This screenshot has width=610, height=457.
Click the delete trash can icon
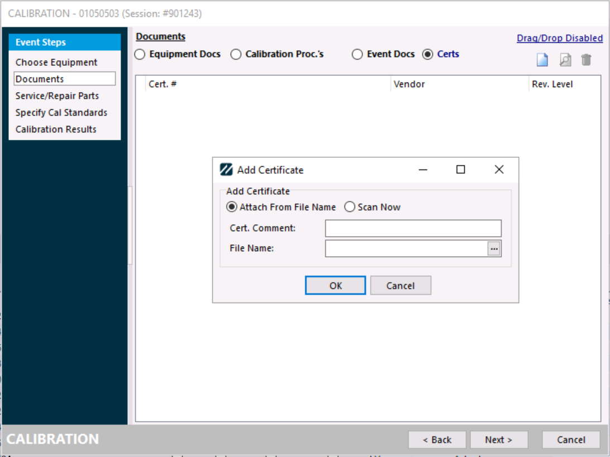(x=586, y=60)
